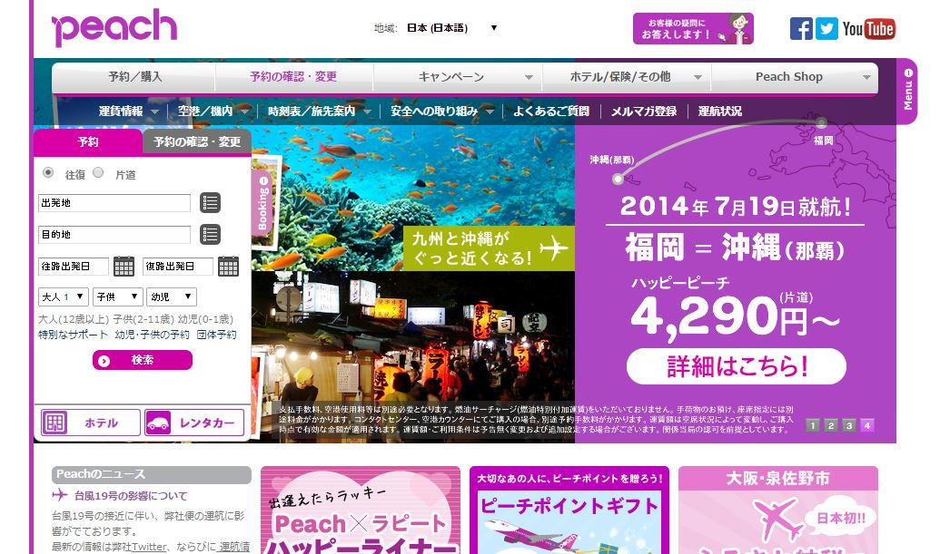
Task: Open the 幼児 infants count dropdown
Action: pos(172,296)
